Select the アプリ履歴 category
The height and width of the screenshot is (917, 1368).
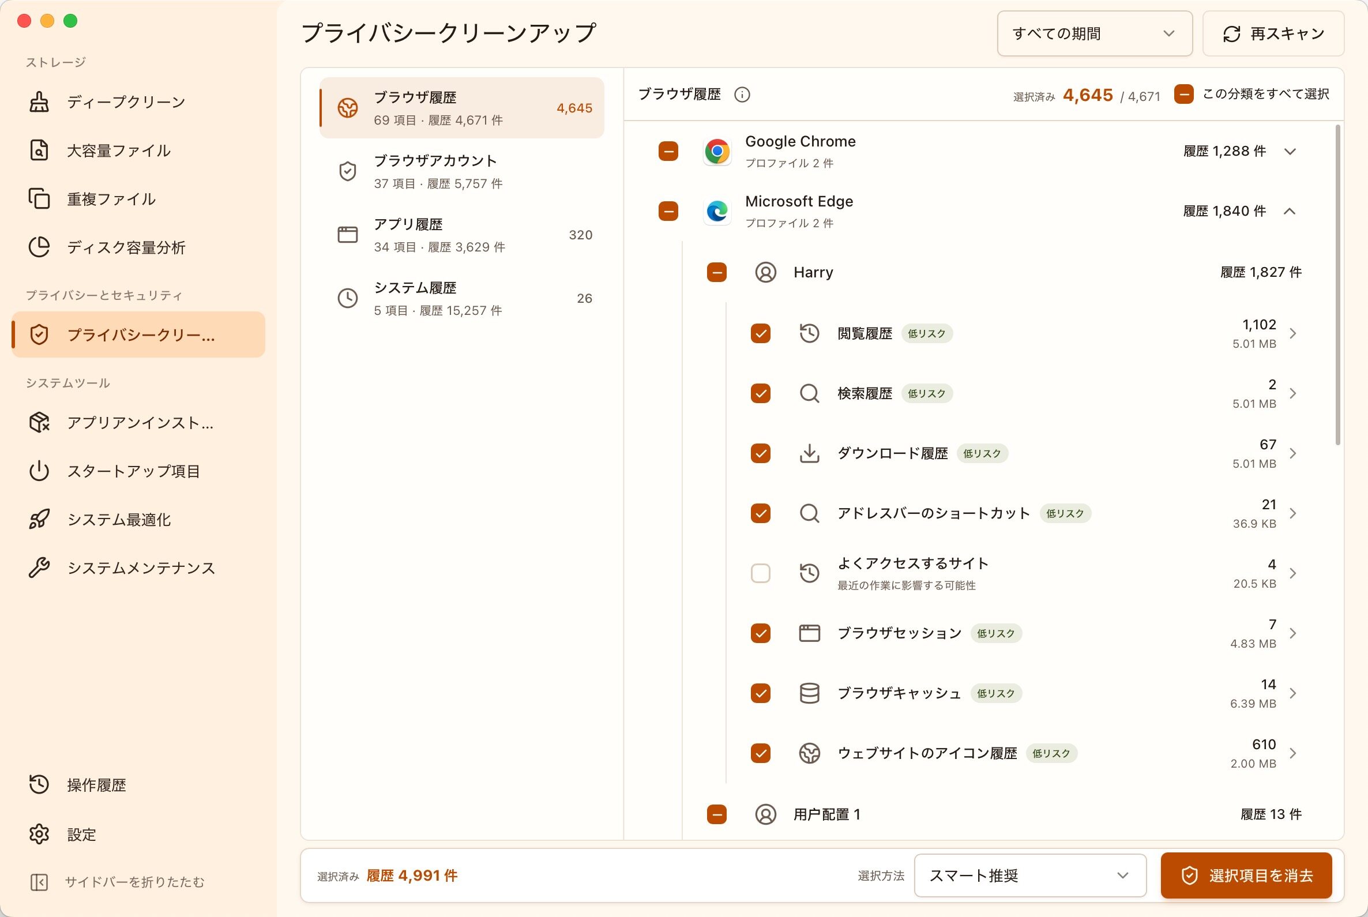[461, 235]
